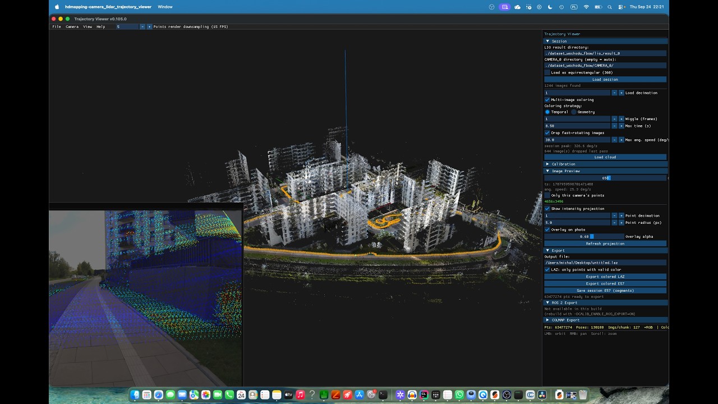Screen dimensions: 718x404
Task: Open Messages app in the dock
Action: 171,395
